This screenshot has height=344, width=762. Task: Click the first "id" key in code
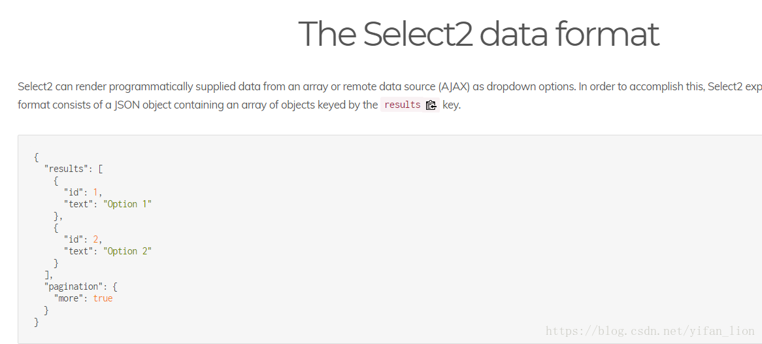tap(74, 192)
